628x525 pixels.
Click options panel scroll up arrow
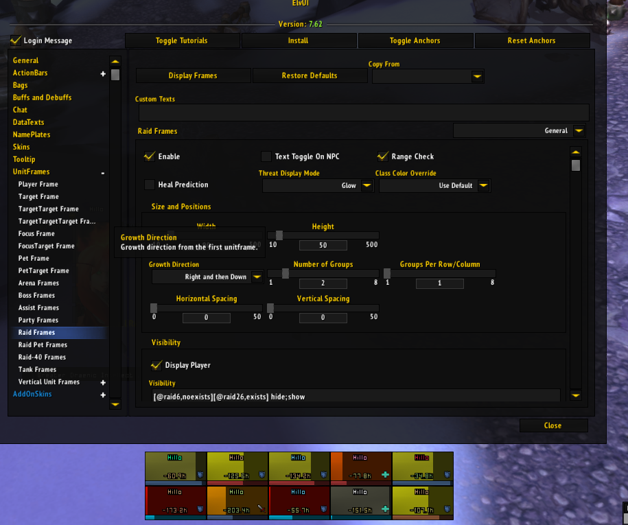pos(576,152)
